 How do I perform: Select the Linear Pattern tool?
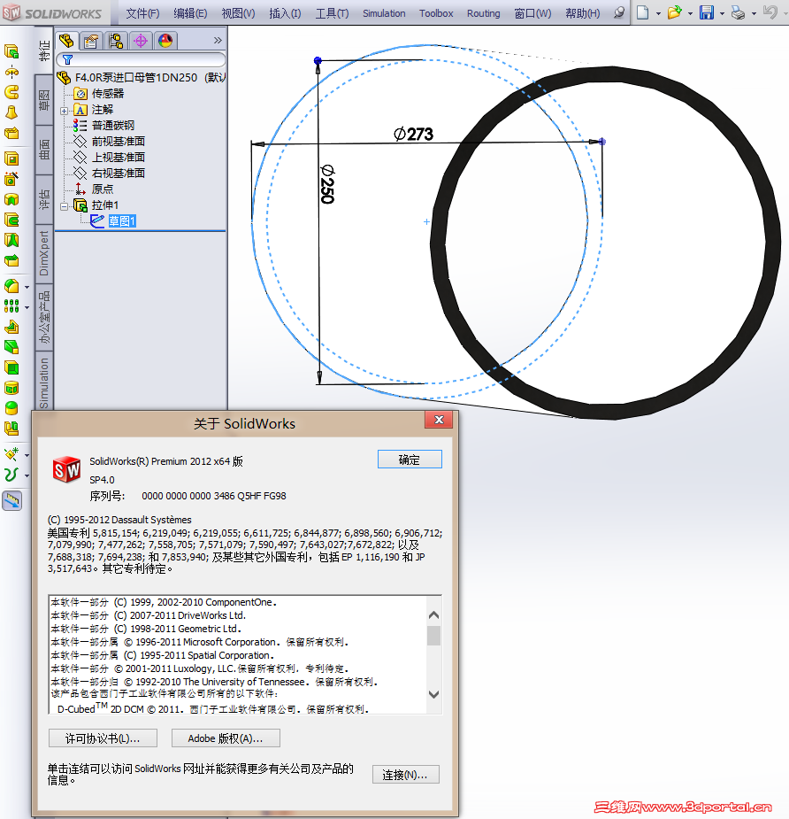pyautogui.click(x=11, y=306)
